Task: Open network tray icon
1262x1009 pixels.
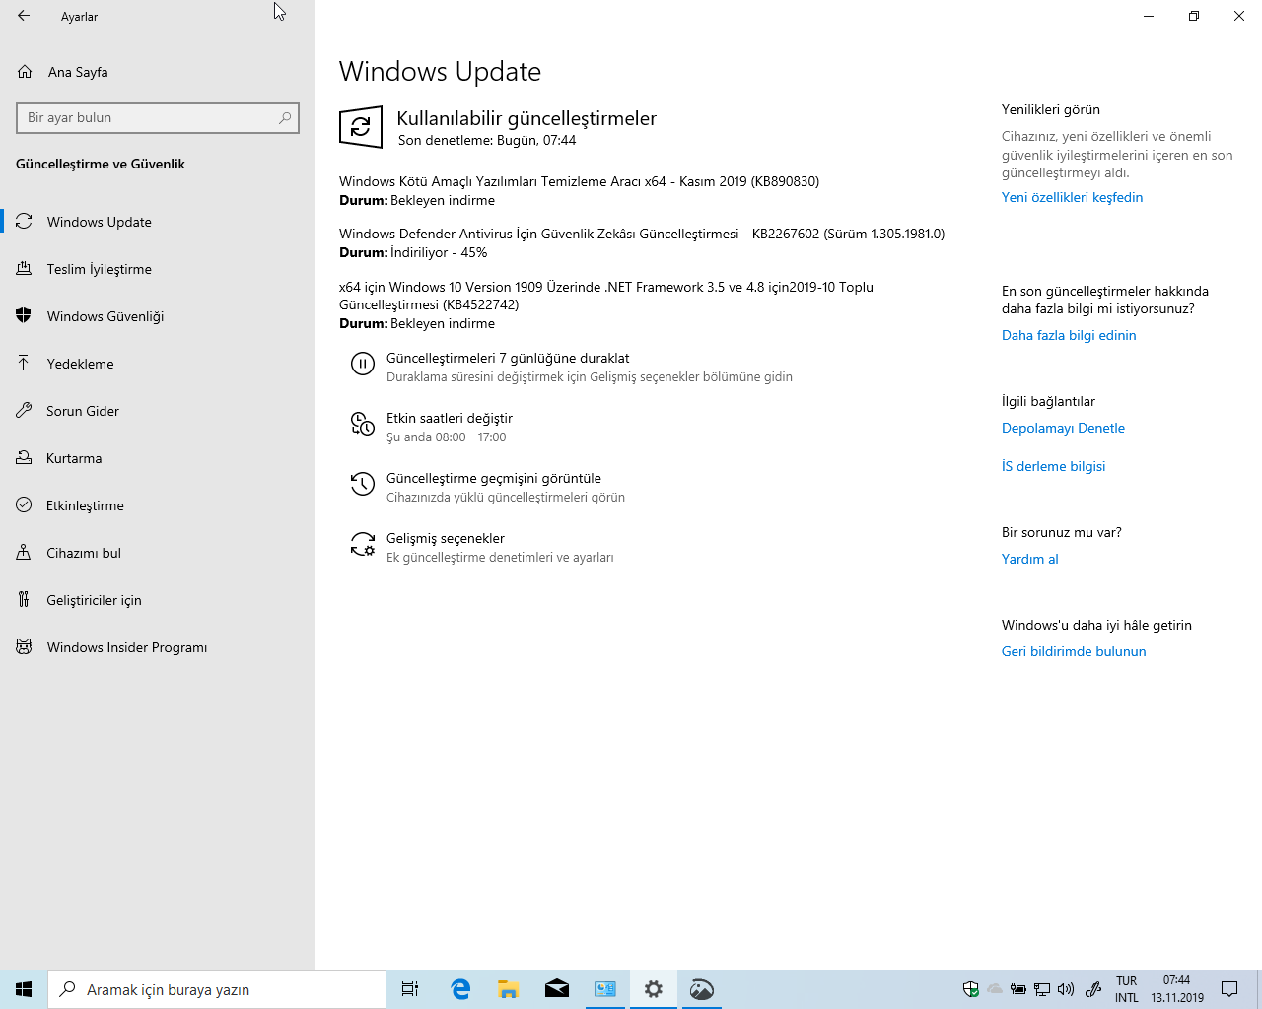Action: [1042, 989]
